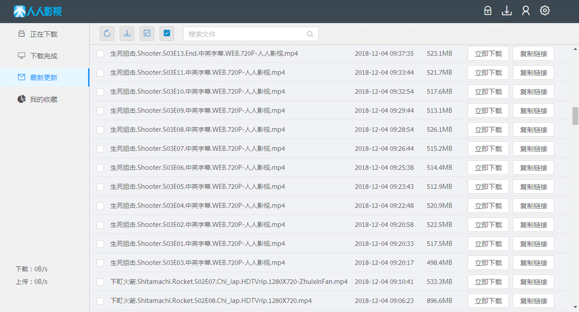Click 立即下载 for Shitamachi Rocket S02E08
Viewport: 579px width, 312px height.
pyautogui.click(x=488, y=301)
